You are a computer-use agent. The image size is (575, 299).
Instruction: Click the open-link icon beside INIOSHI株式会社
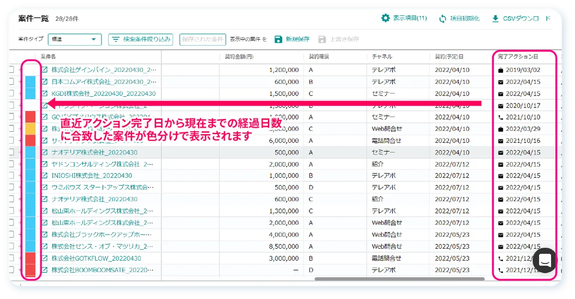45,175
